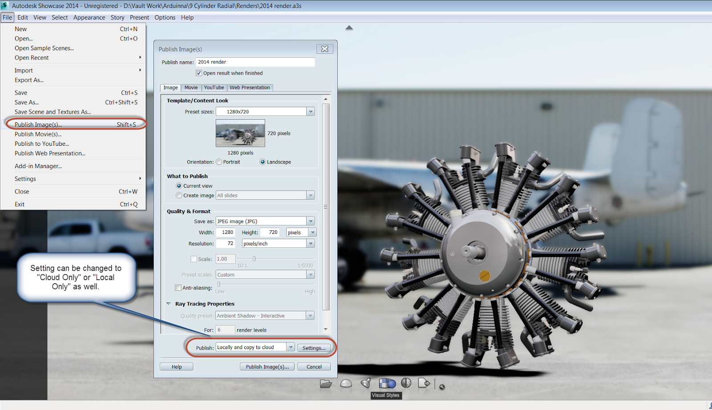
Task: Select the Image tab
Action: [170, 88]
